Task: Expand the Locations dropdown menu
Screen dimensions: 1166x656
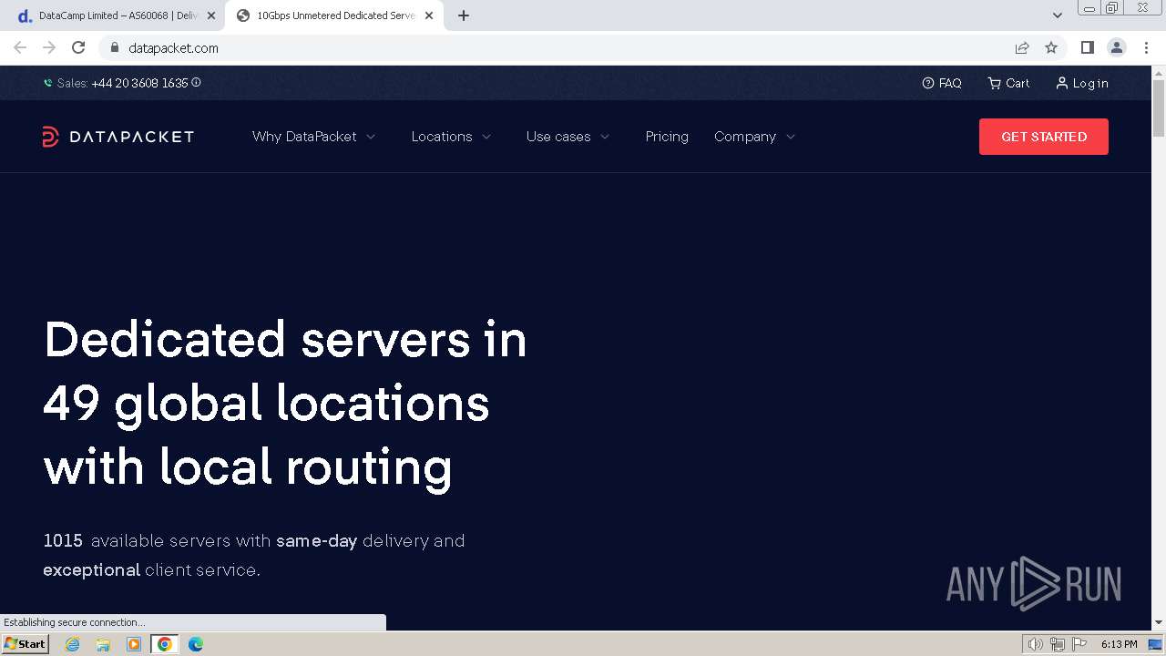Action: coord(451,137)
